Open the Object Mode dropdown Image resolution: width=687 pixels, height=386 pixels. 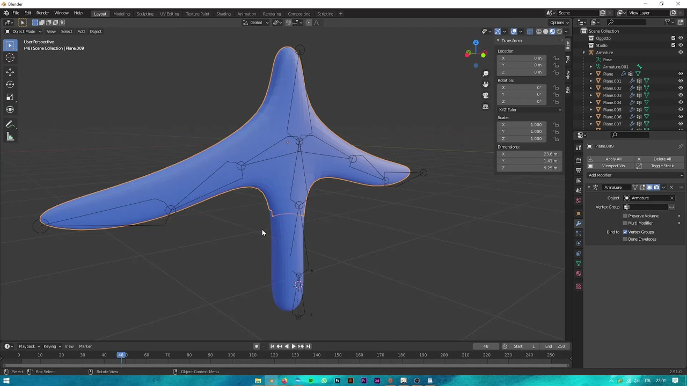pyautogui.click(x=22, y=31)
